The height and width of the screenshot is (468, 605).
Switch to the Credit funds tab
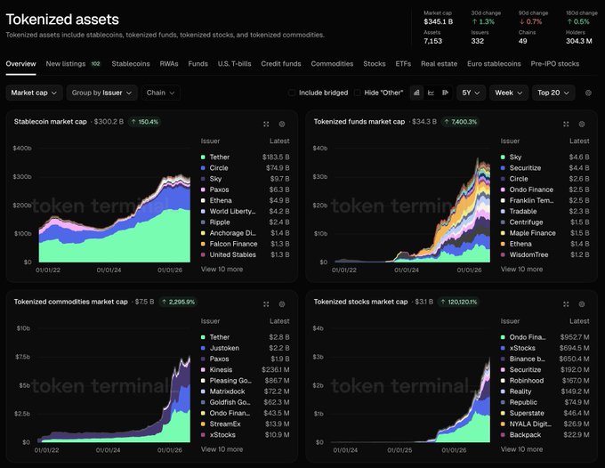(281, 64)
